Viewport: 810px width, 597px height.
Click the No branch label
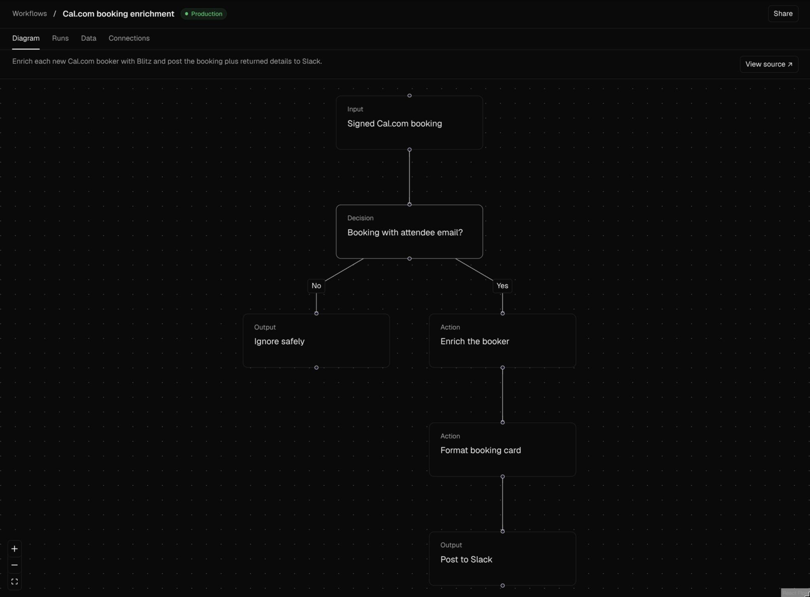point(316,286)
